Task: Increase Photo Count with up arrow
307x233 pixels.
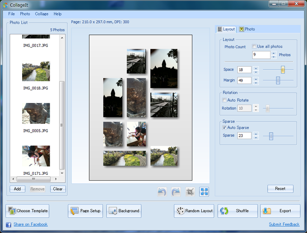Action: 274,53
